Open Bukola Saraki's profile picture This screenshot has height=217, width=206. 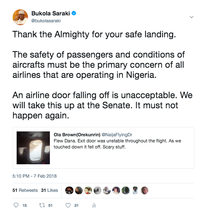coord(20,17)
